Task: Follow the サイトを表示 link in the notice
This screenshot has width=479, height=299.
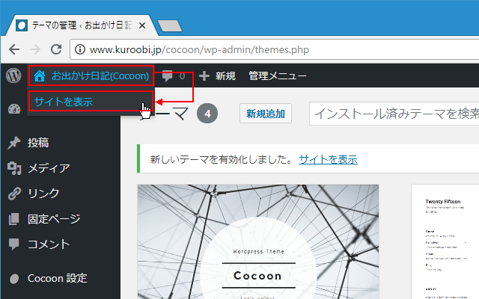Action: pyautogui.click(x=328, y=159)
